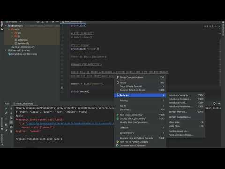This screenshot has height=169, width=225.
Task: Choose Show Context Actions
Action: click(140, 77)
